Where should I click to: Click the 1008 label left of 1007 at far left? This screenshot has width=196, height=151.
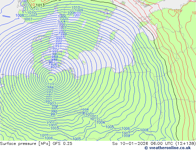point(19,15)
